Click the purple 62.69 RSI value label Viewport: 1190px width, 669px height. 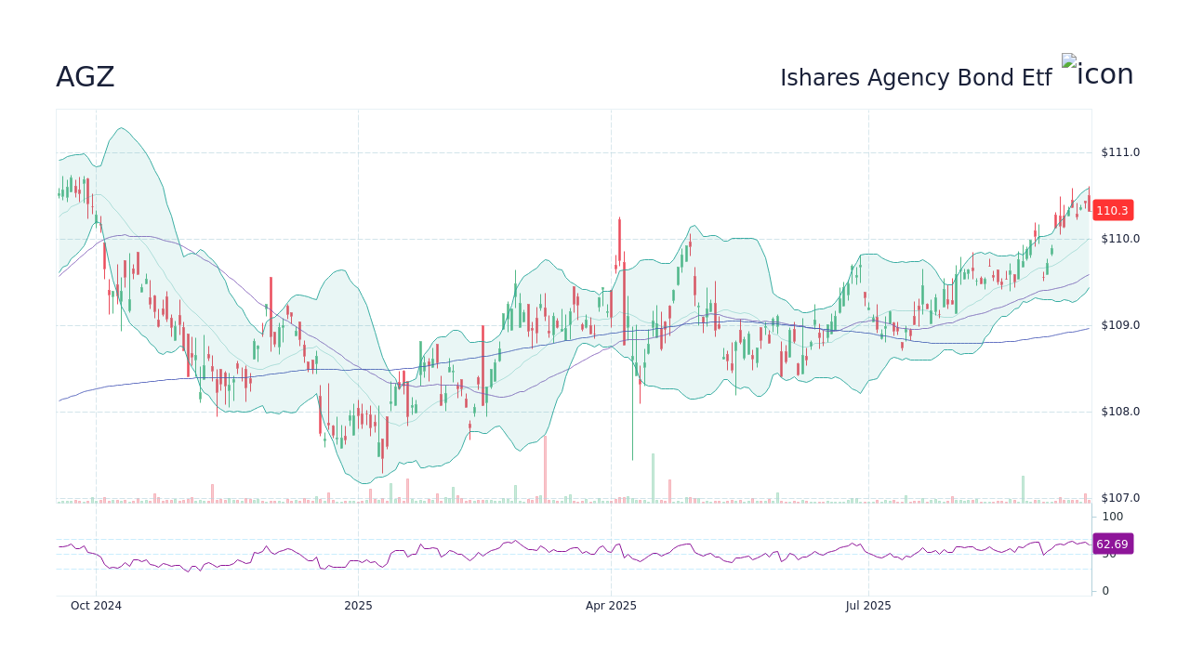point(1112,544)
